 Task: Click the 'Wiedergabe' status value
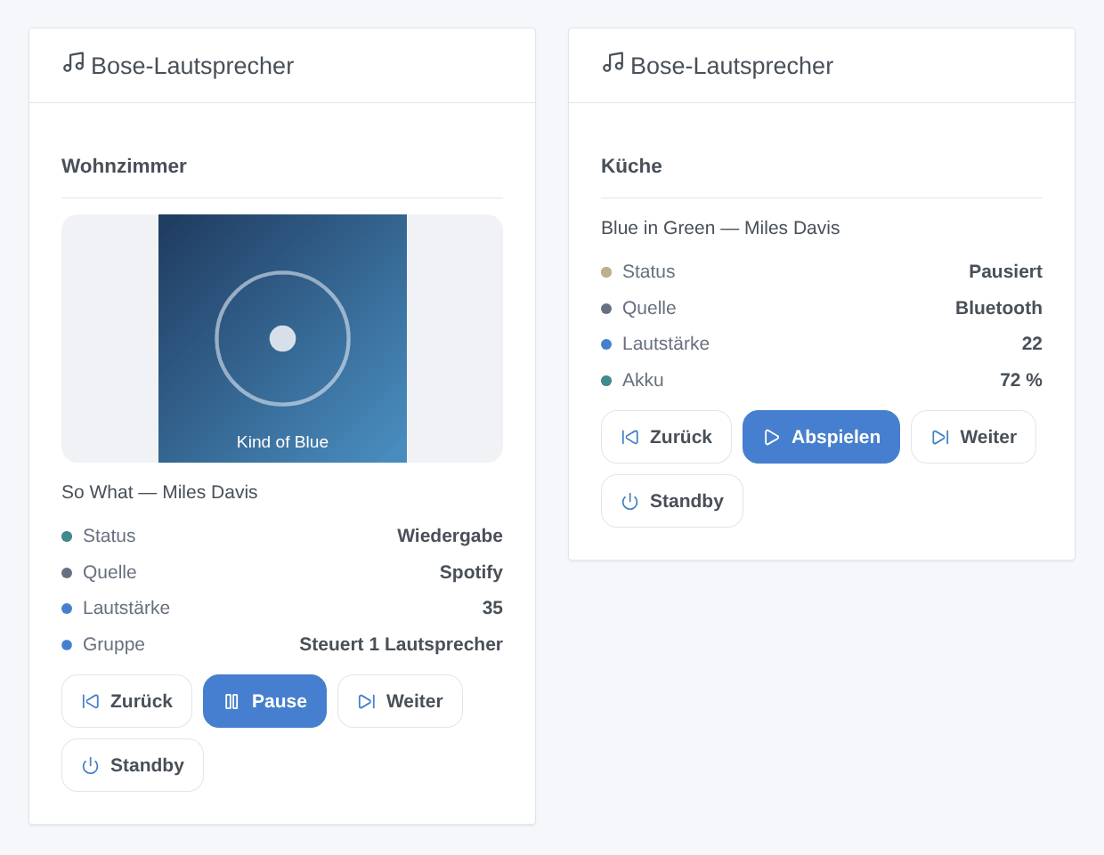(450, 536)
